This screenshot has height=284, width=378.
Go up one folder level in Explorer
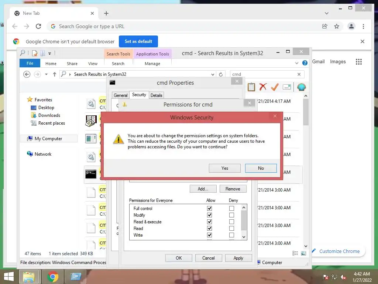55,74
